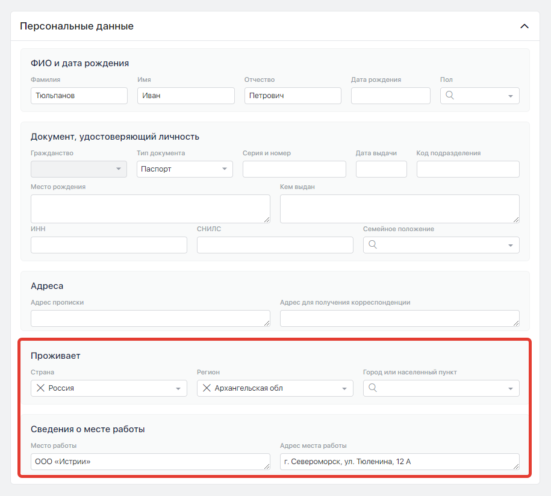
Task: Click the Серия и номер field
Action: coord(294,169)
